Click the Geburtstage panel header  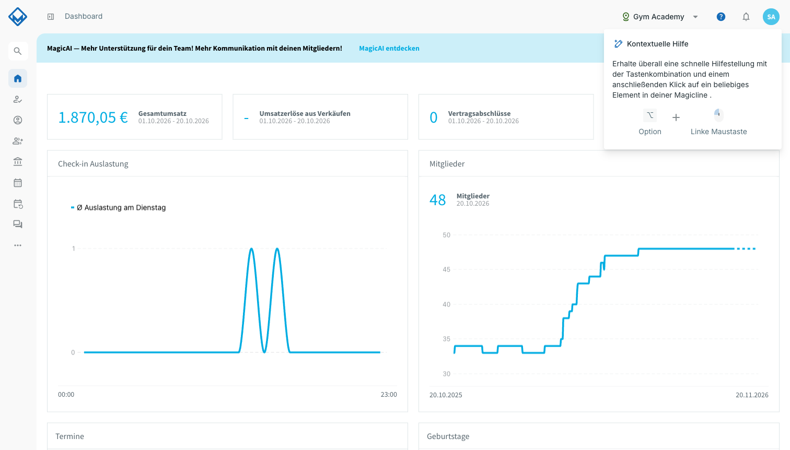[599, 436]
